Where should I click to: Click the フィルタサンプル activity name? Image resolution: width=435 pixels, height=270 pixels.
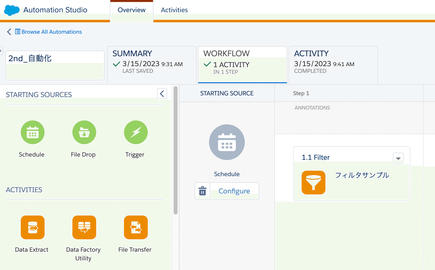click(362, 175)
